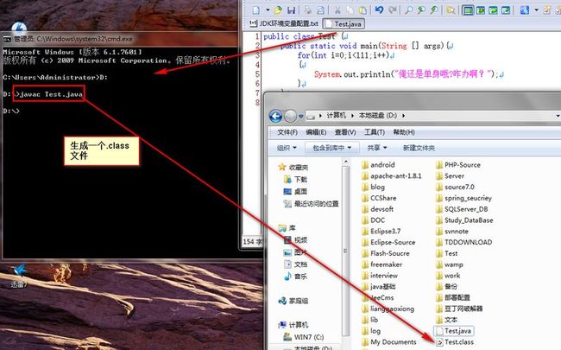Undo with the blue curved arrow icon
The width and height of the screenshot is (561, 350).
(379, 10)
